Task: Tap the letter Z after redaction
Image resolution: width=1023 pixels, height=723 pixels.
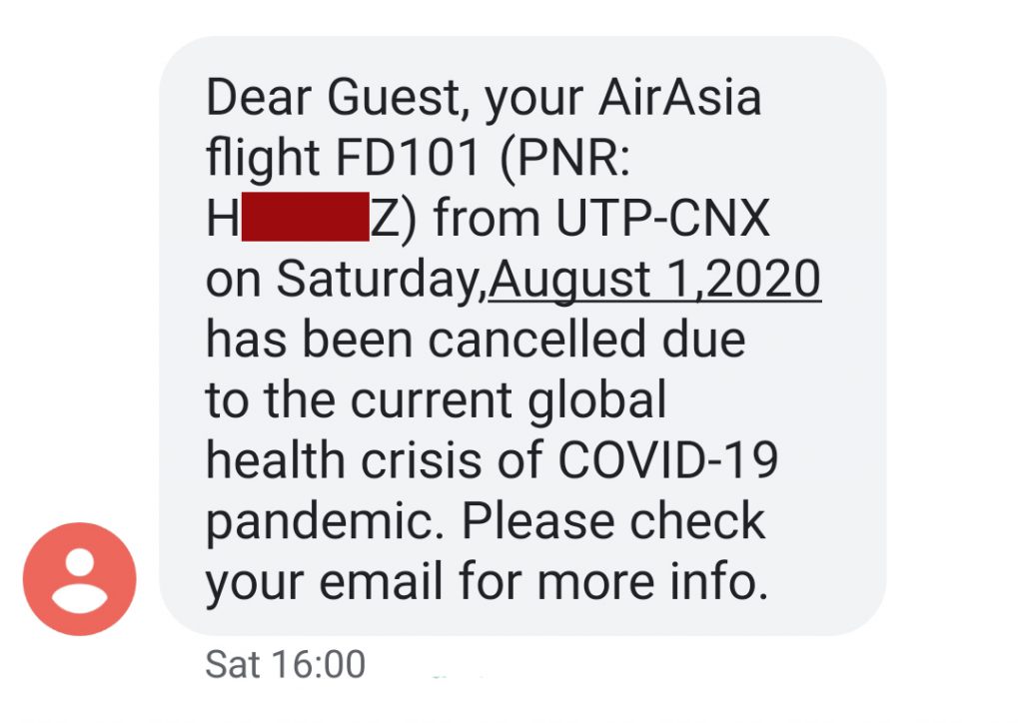Action: [x=385, y=218]
